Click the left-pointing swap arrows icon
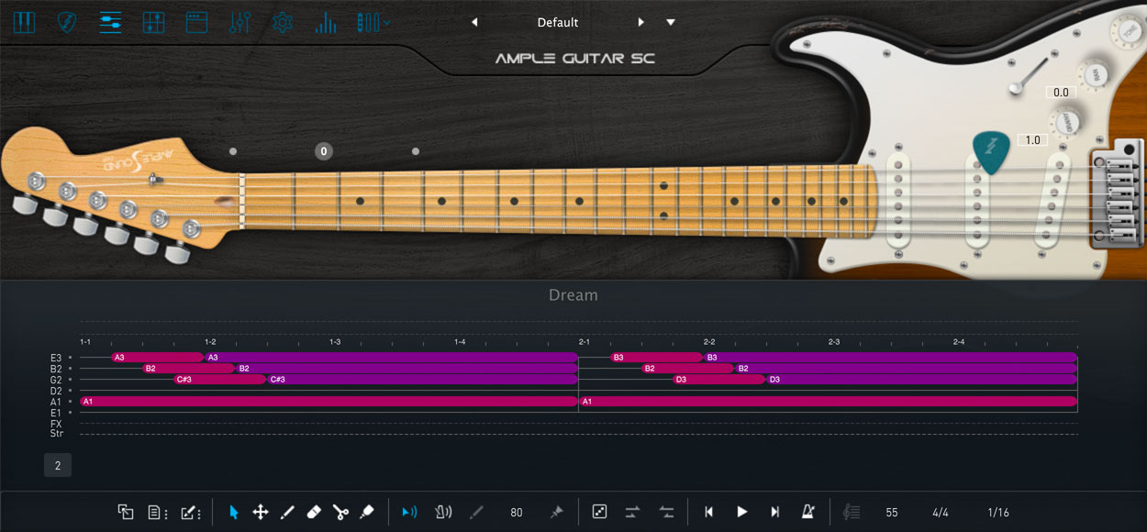 pyautogui.click(x=667, y=512)
